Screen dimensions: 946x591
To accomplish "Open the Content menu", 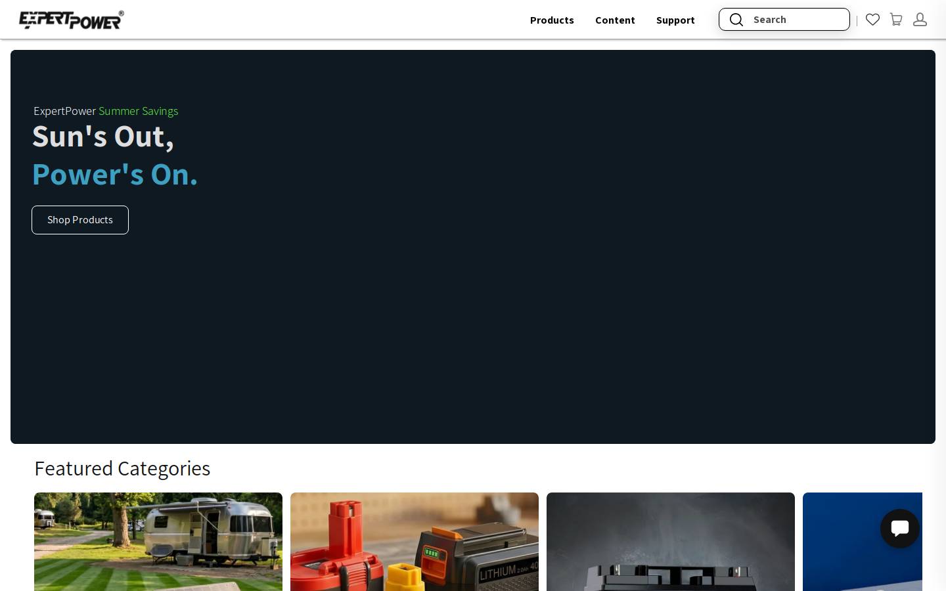I will click(615, 20).
